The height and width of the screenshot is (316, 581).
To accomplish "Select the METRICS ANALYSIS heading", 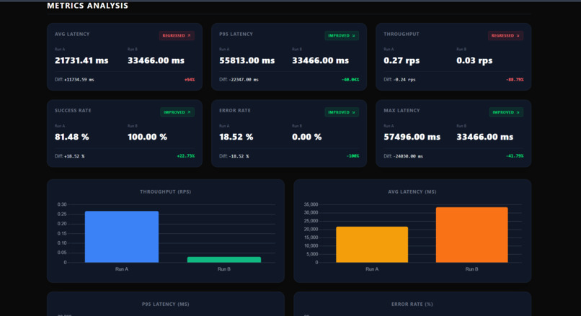I will tap(87, 6).
